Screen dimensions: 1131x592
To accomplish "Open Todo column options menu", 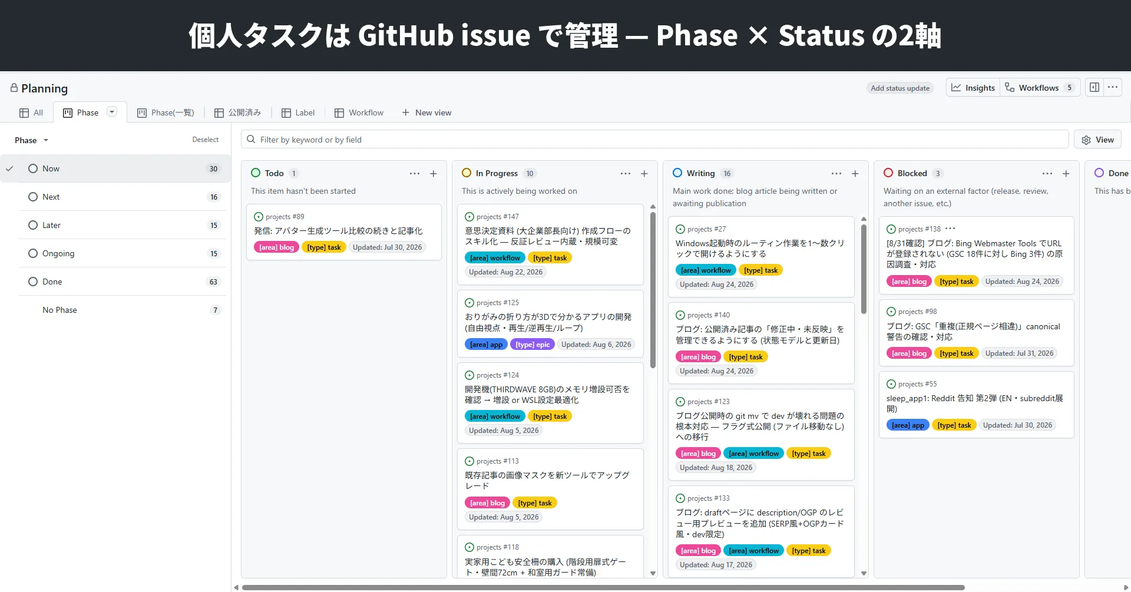I will (415, 173).
